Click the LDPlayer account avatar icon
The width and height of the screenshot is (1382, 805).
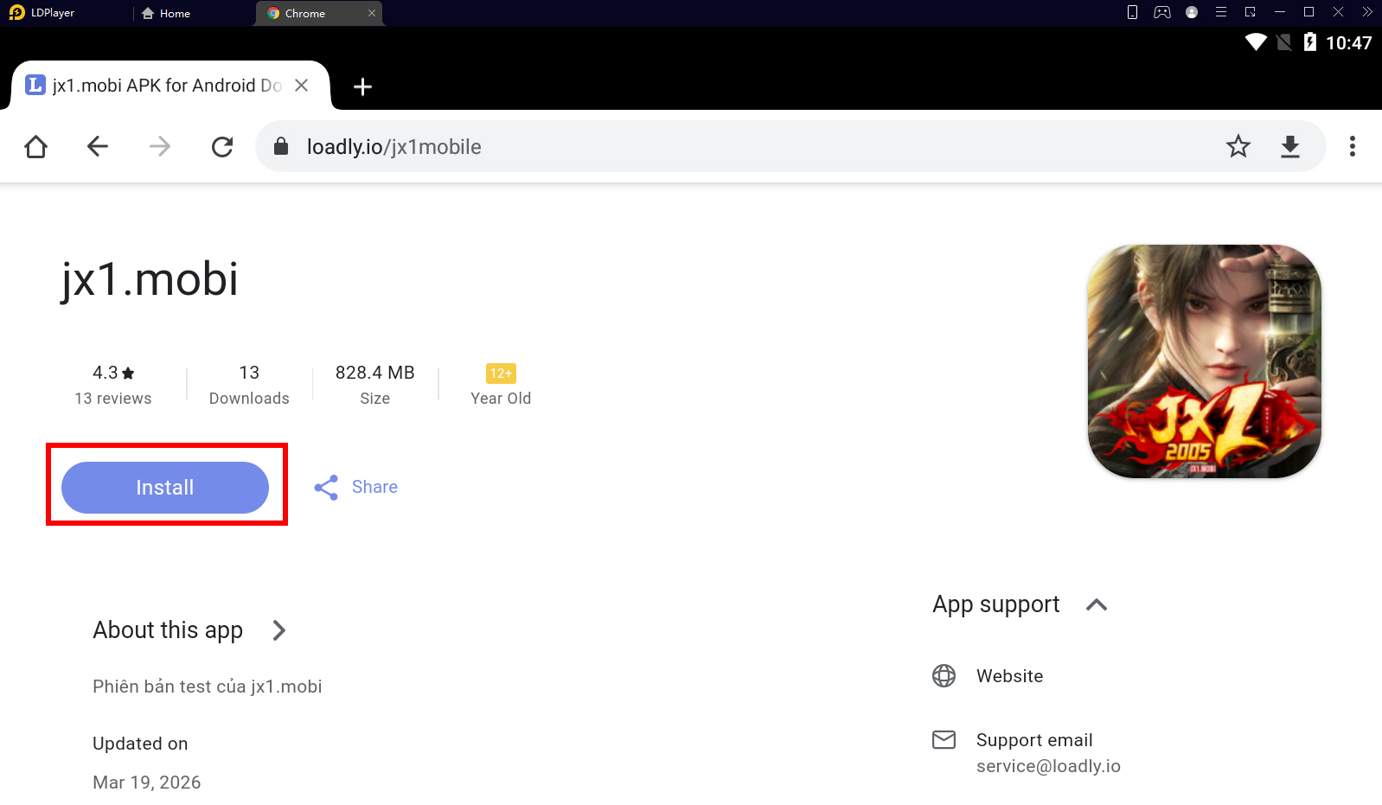[1192, 12]
